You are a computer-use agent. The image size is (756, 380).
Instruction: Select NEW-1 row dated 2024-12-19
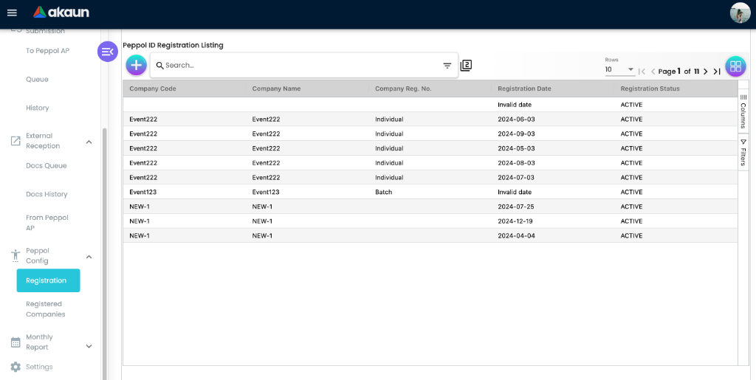pos(430,221)
